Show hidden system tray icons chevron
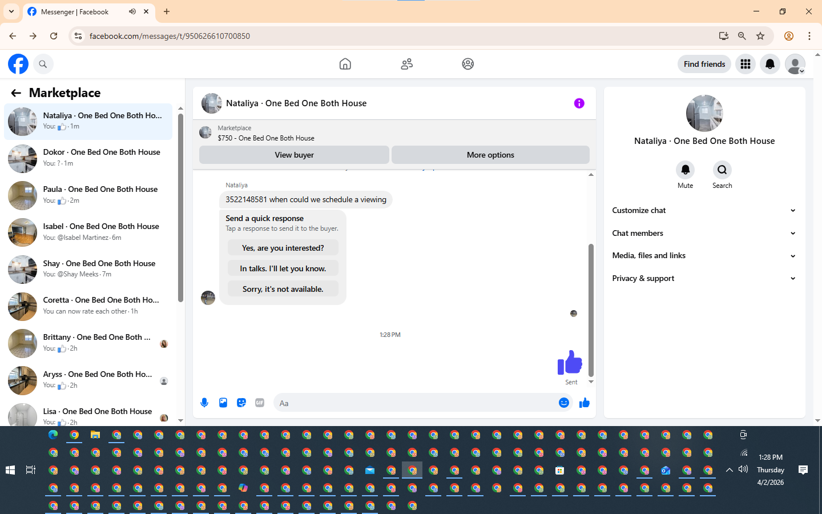This screenshot has width=822, height=514. click(729, 470)
